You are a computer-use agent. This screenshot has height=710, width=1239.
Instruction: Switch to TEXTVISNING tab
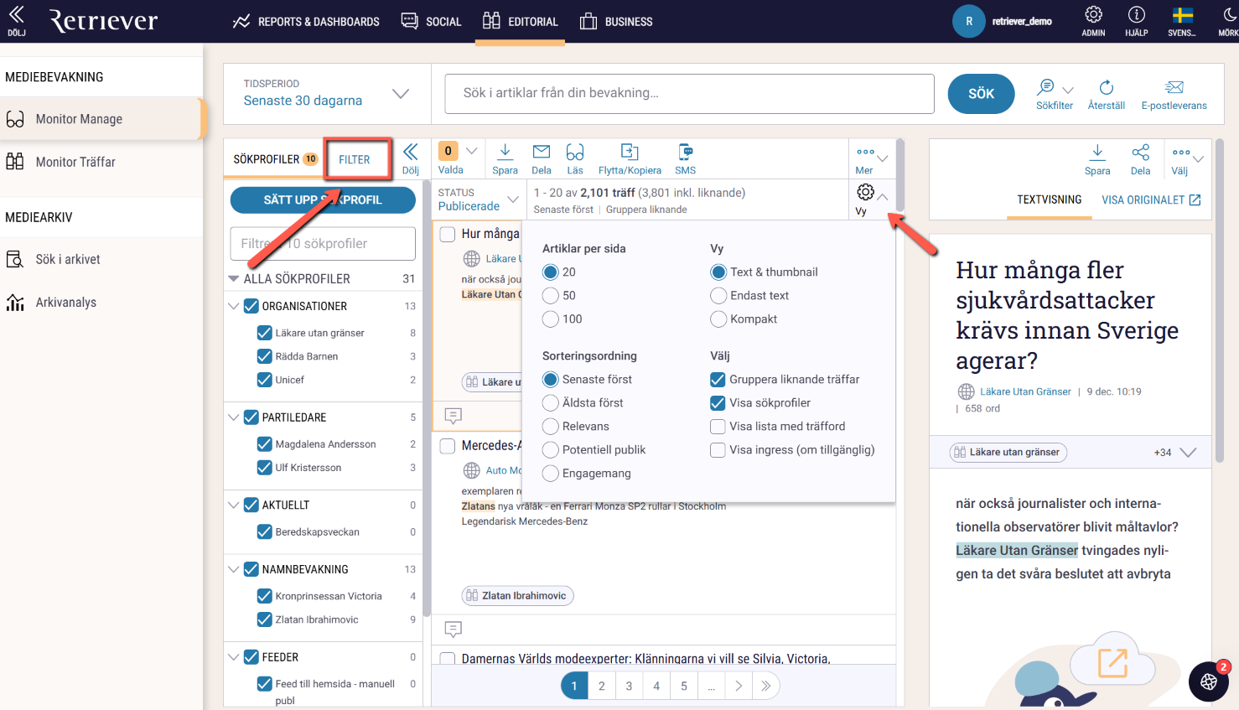coord(1050,200)
